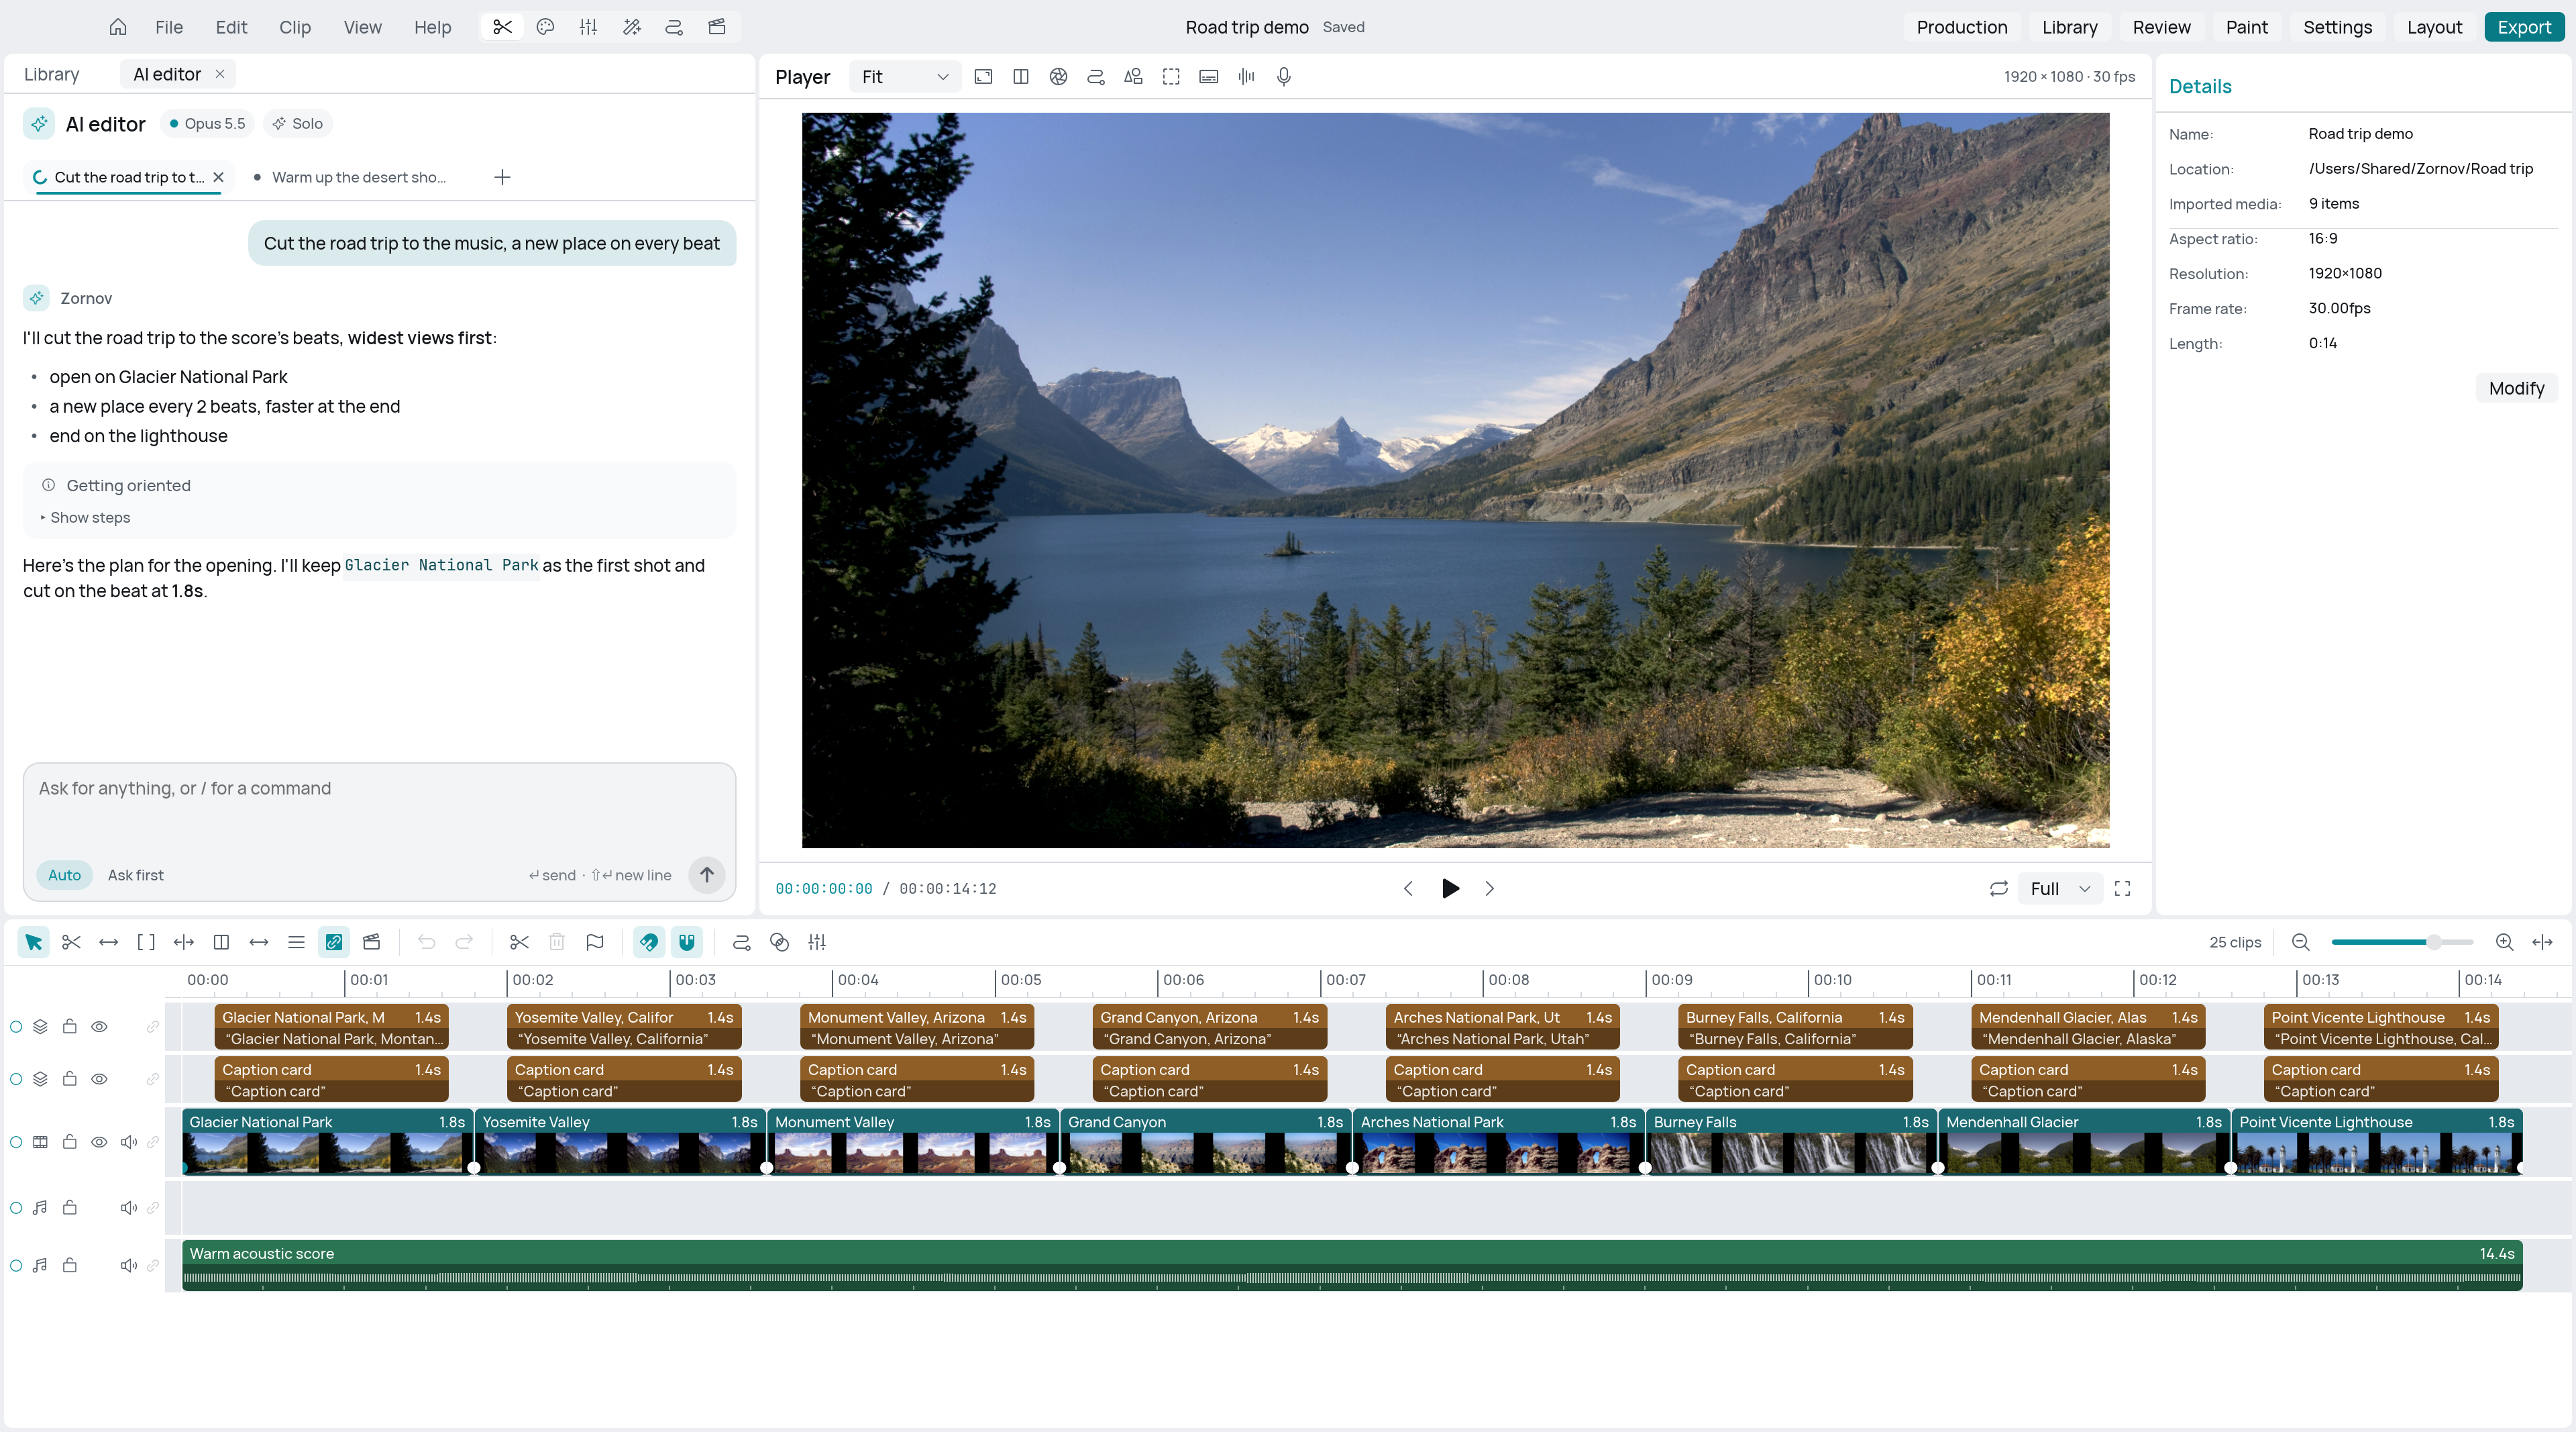Close the AI editor tab
Image resolution: width=2576 pixels, height=1432 pixels.
pyautogui.click(x=220, y=74)
